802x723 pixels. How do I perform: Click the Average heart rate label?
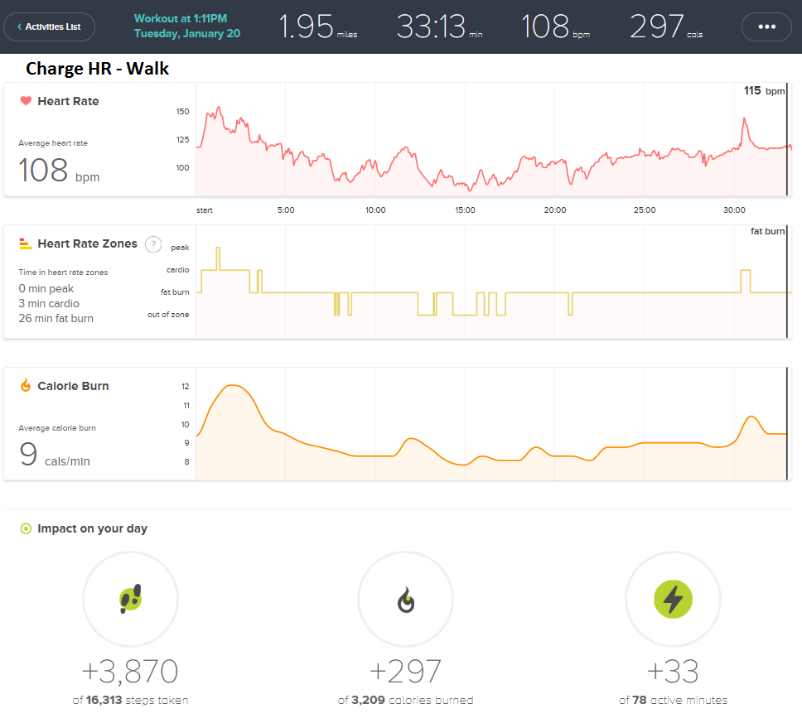53,143
